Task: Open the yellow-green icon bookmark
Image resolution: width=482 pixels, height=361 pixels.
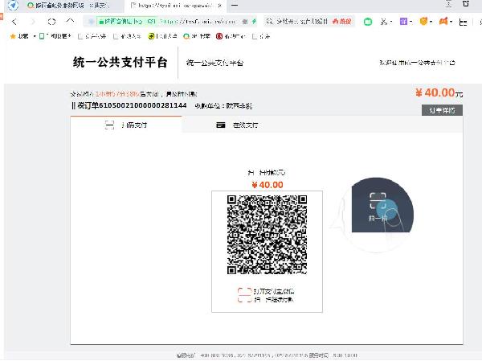Action: click(x=162, y=36)
